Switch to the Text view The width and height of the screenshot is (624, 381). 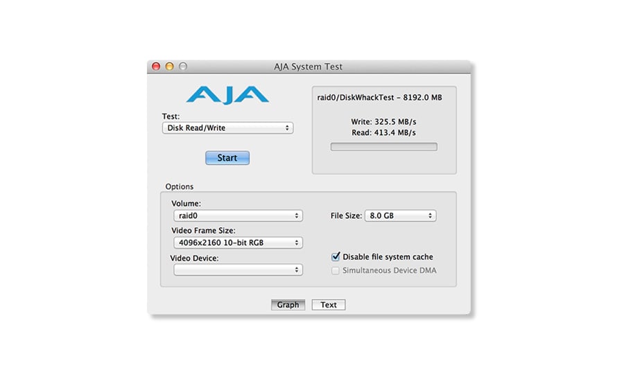click(329, 305)
